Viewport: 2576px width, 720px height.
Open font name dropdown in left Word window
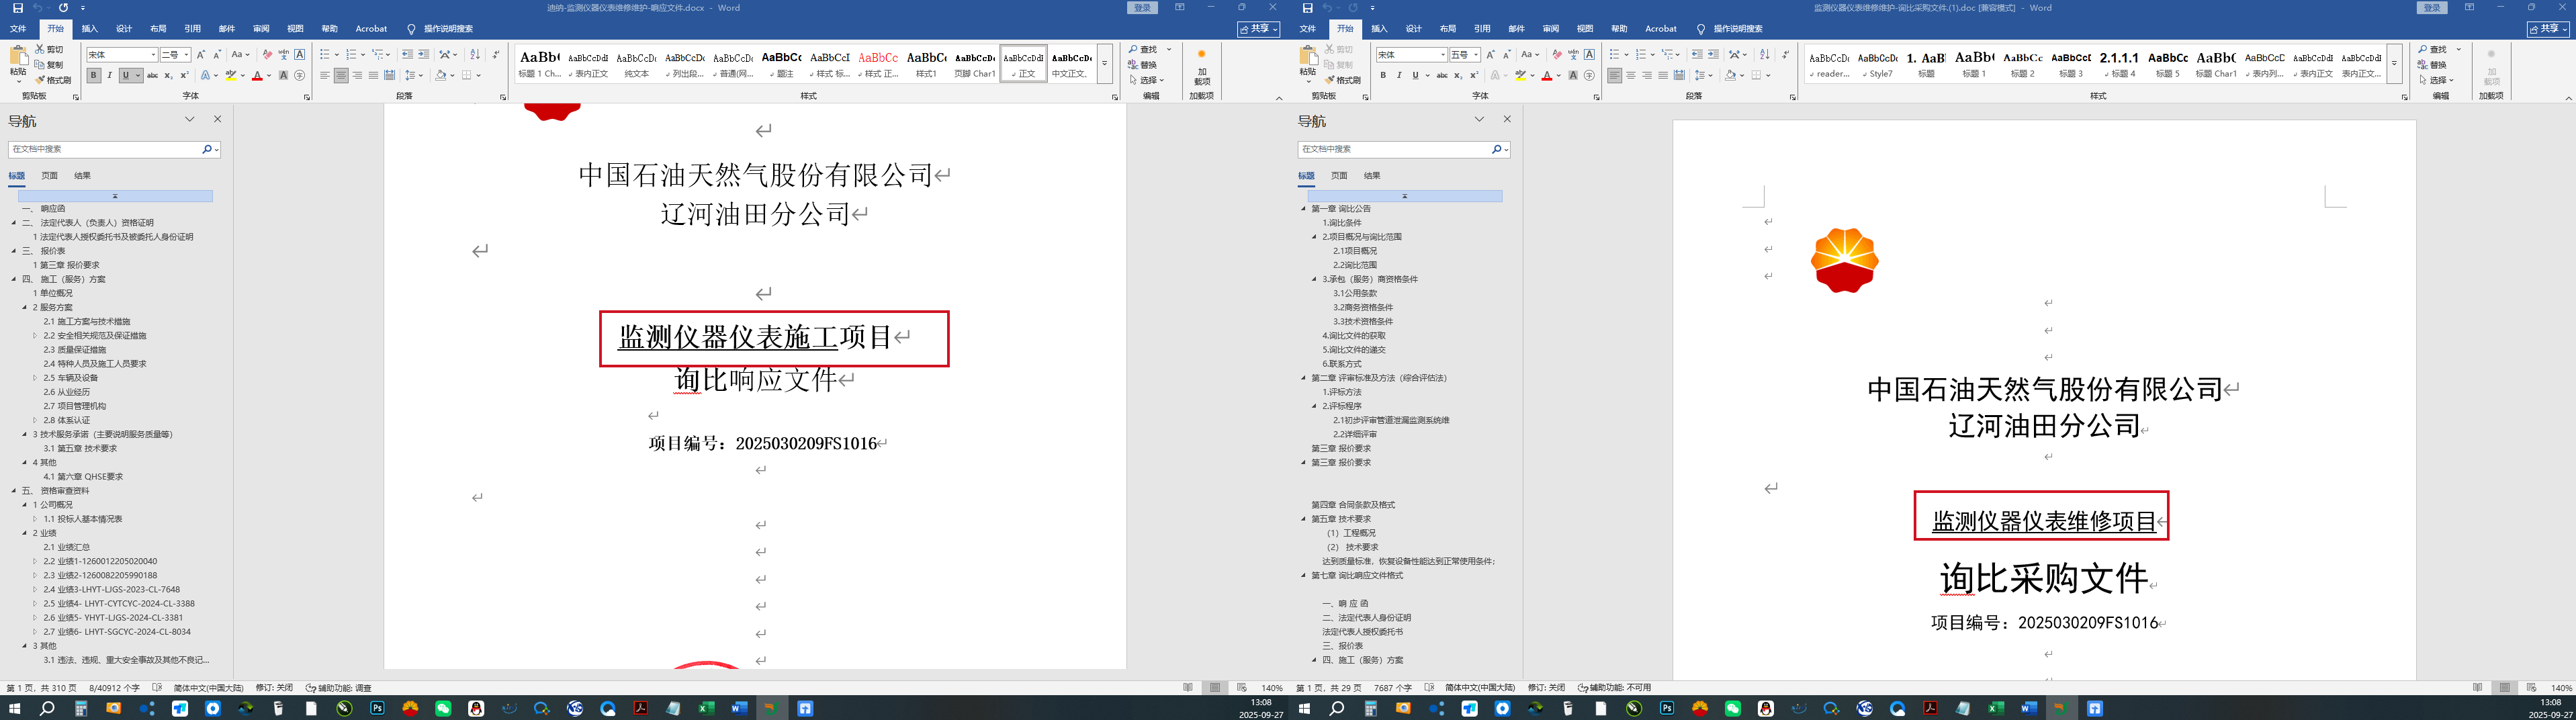click(153, 55)
